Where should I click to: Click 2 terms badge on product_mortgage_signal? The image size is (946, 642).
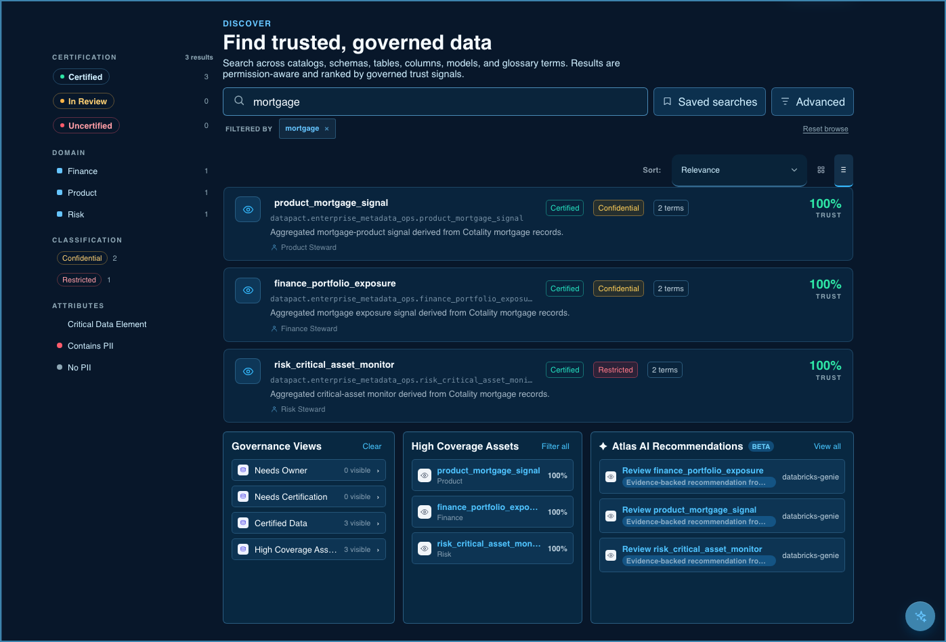(671, 208)
